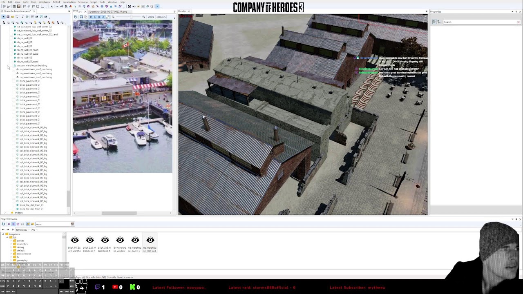The height and width of the screenshot is (294, 523).
Task: Collapse the templates folder in Object Browser tree
Action: pyautogui.click(x=3, y=234)
